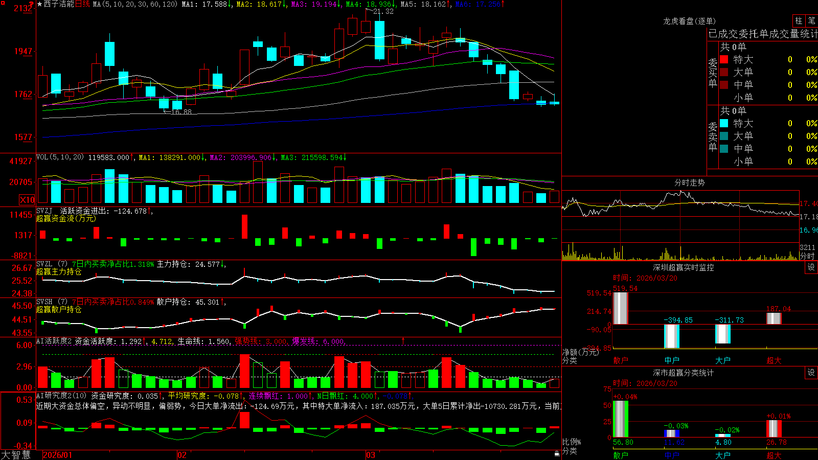Click red 特大 swatch in 委买单
The image size is (818, 460).
(724, 59)
